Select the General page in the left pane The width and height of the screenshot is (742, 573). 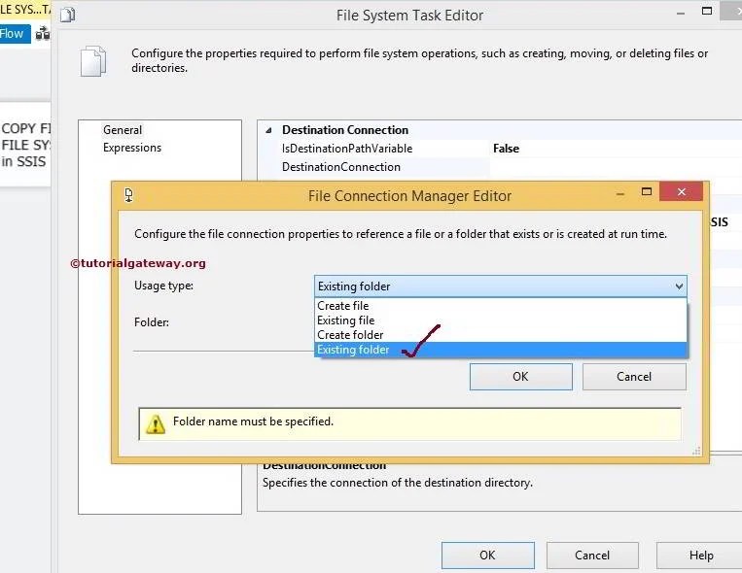coord(123,130)
